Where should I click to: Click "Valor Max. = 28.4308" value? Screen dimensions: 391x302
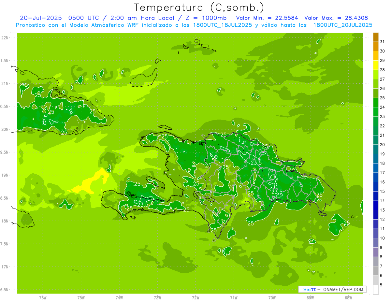coord(336,18)
